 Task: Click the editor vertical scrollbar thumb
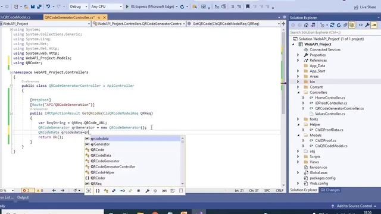coord(283,73)
